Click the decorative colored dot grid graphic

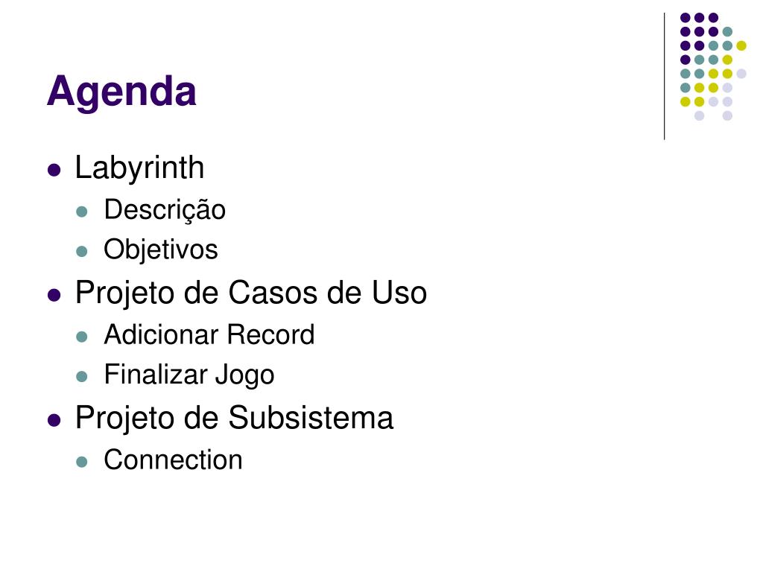(x=713, y=66)
